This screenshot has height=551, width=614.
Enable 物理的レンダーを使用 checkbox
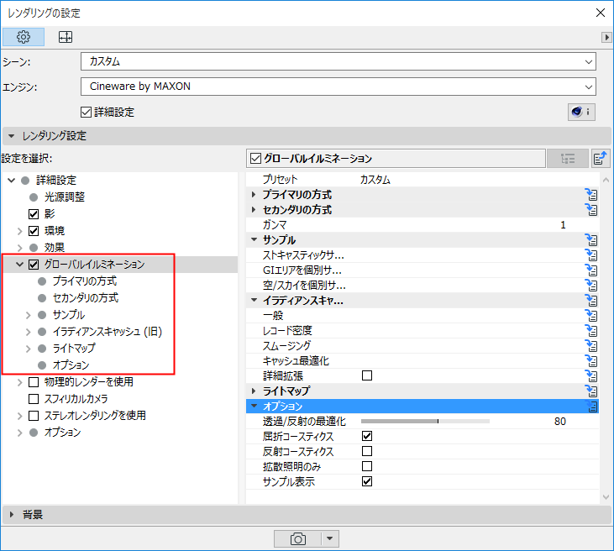point(34,382)
